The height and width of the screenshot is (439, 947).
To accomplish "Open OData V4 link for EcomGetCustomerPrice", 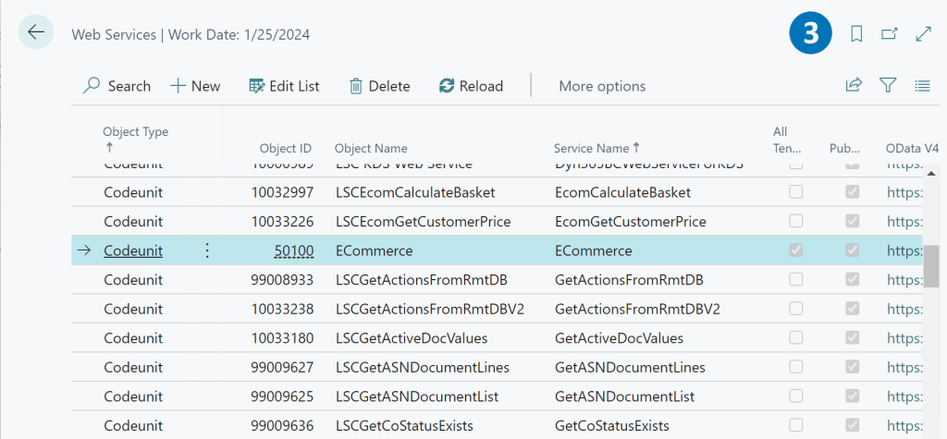I will (x=904, y=222).
